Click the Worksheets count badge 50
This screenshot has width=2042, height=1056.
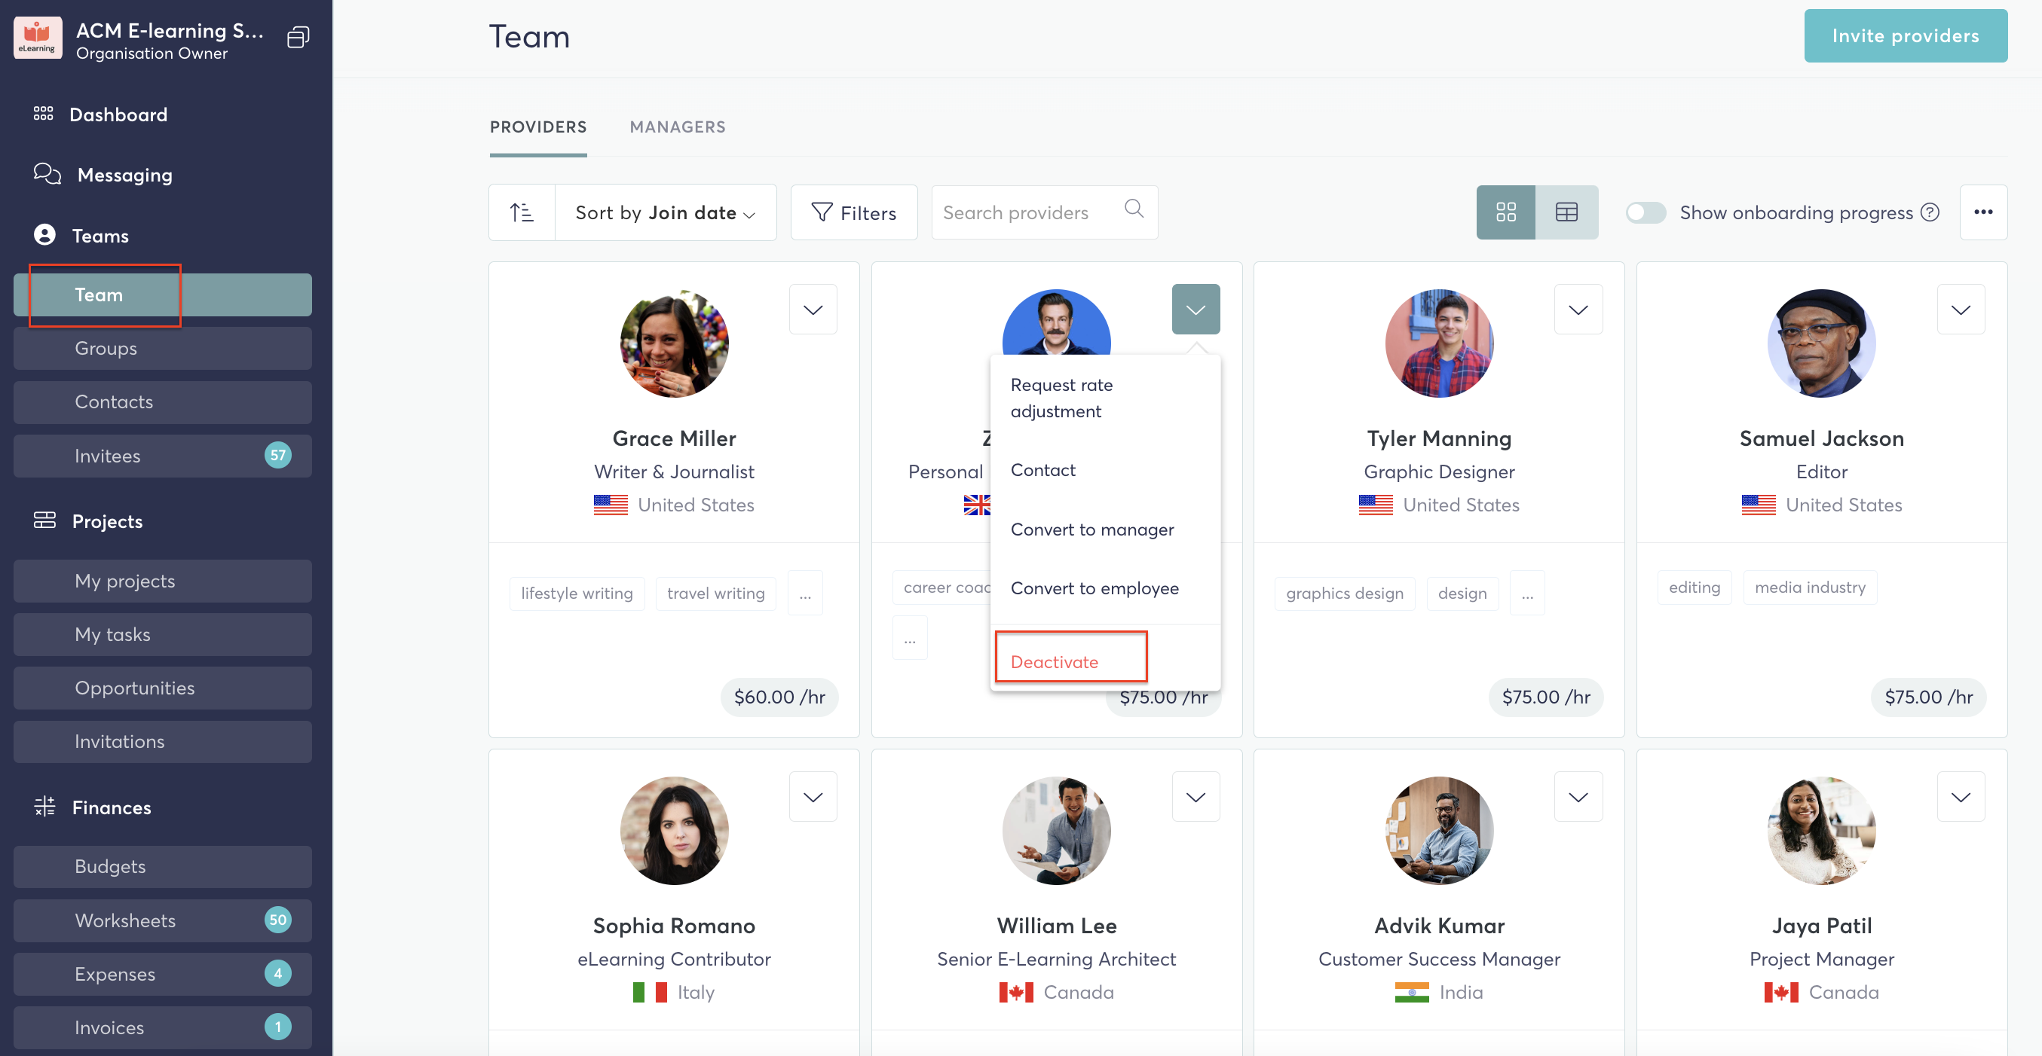277,920
